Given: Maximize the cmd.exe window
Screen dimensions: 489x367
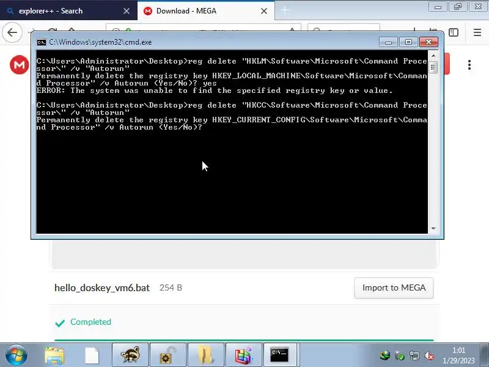Looking at the screenshot, I should pyautogui.click(x=408, y=42).
